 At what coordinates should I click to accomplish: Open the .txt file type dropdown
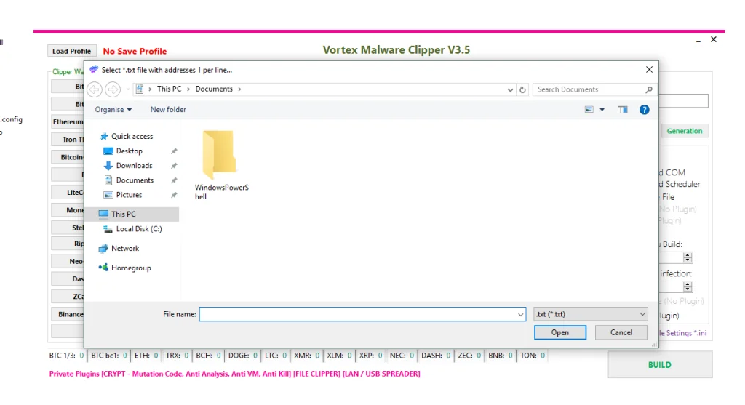590,314
